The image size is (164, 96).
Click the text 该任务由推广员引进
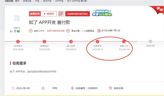click(111, 31)
